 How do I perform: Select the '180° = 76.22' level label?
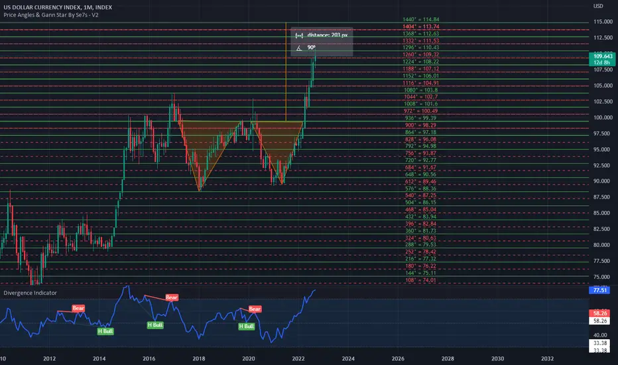pyautogui.click(x=420, y=266)
